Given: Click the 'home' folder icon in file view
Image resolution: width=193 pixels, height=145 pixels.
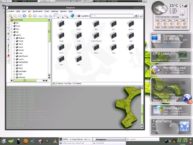Looking at the screenshot, I should click(x=61, y=35).
